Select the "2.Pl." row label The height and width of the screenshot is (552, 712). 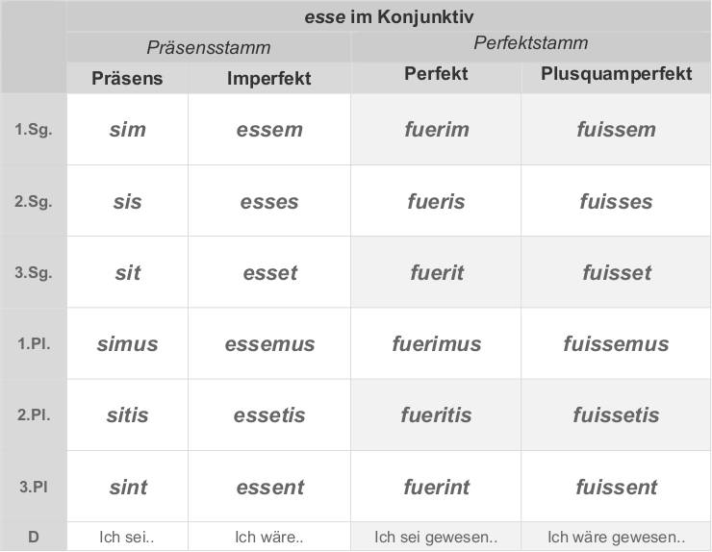pyautogui.click(x=34, y=415)
